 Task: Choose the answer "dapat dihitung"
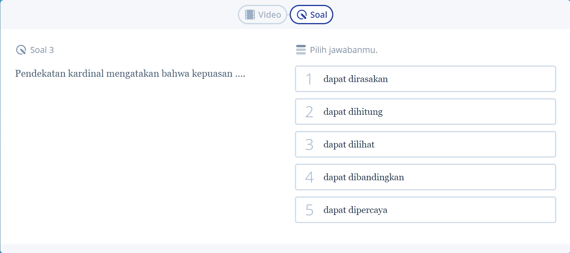coord(425,112)
